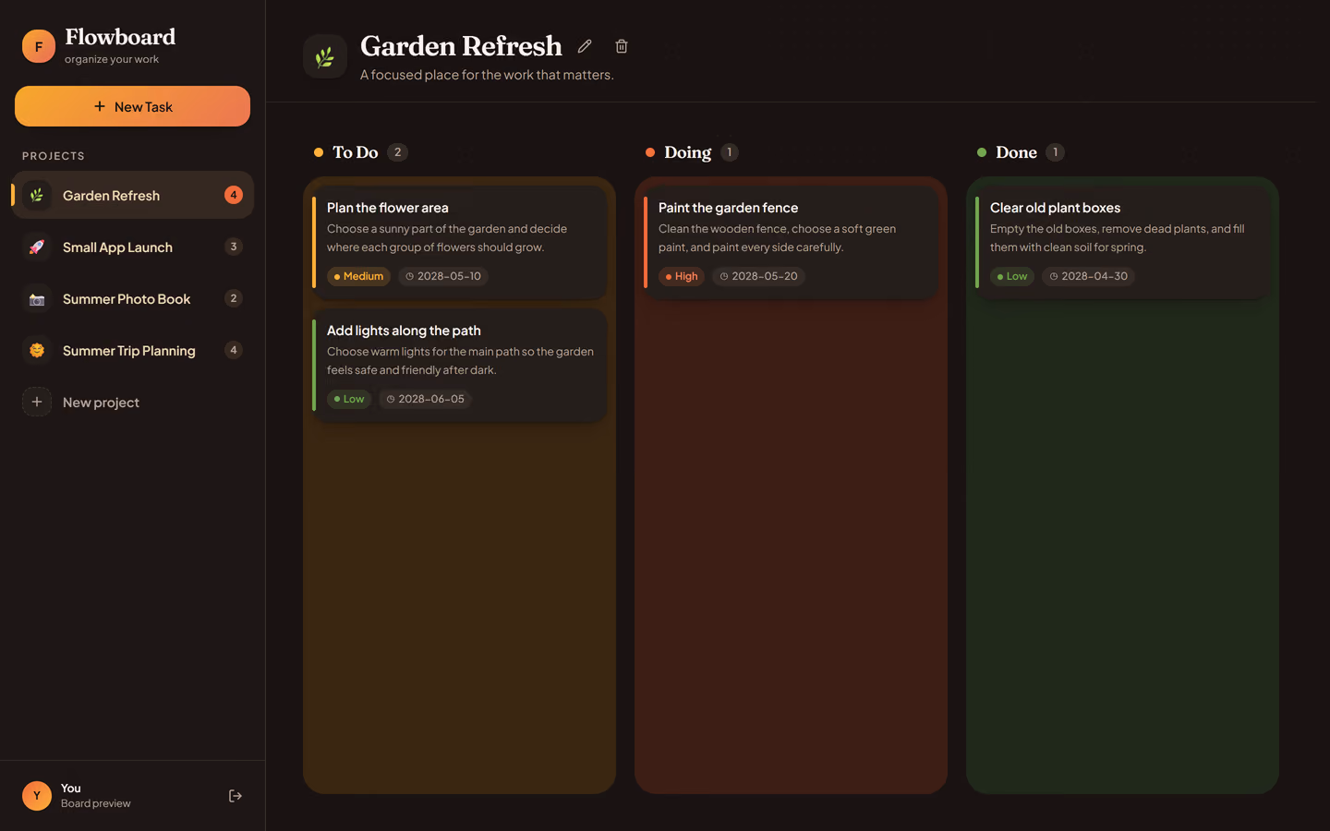
Task: Open the Clear old plant boxes card
Action: (1122, 242)
